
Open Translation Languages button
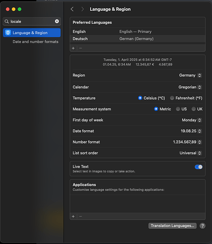(173, 226)
